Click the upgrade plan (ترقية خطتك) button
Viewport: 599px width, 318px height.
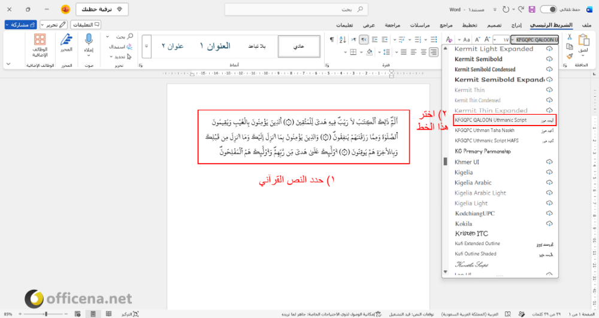tap(102, 9)
